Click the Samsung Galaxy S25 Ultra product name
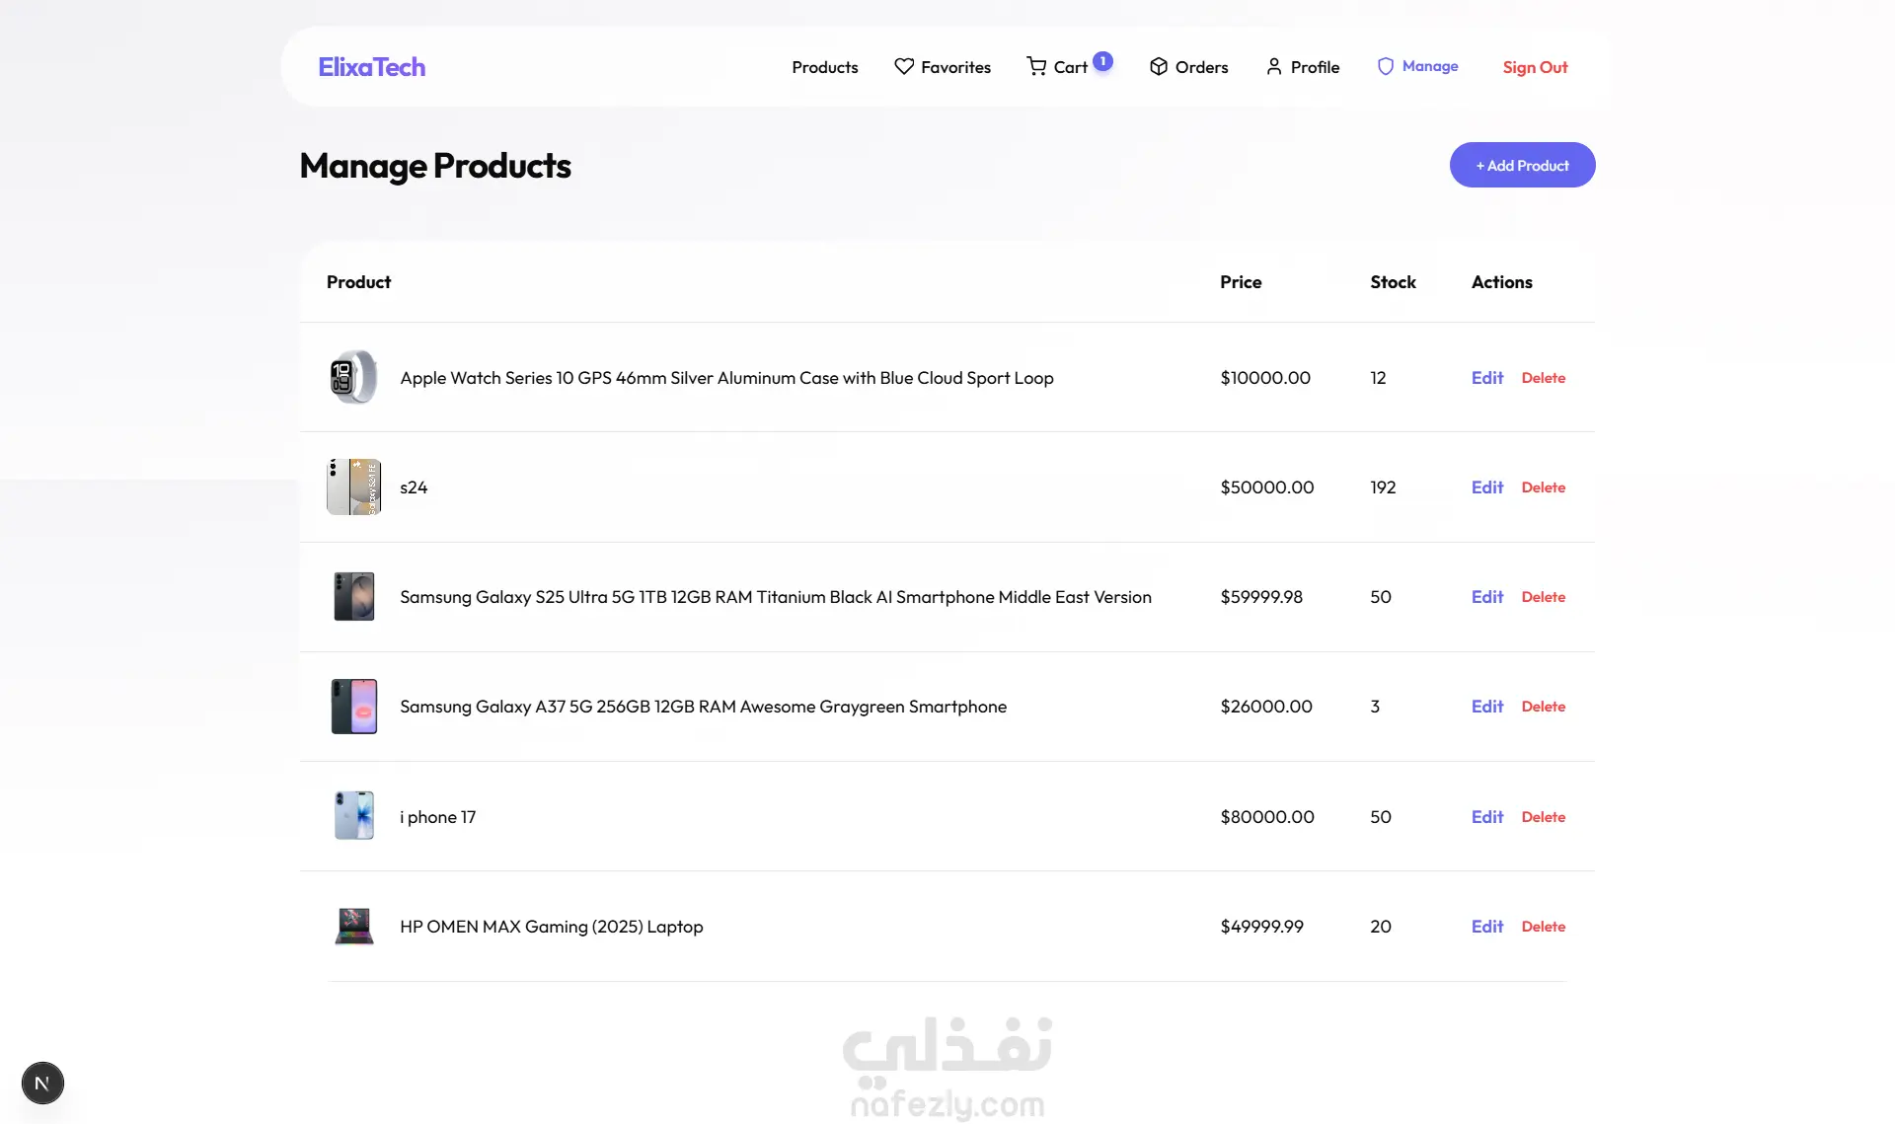The height and width of the screenshot is (1124, 1895). pyautogui.click(x=776, y=597)
